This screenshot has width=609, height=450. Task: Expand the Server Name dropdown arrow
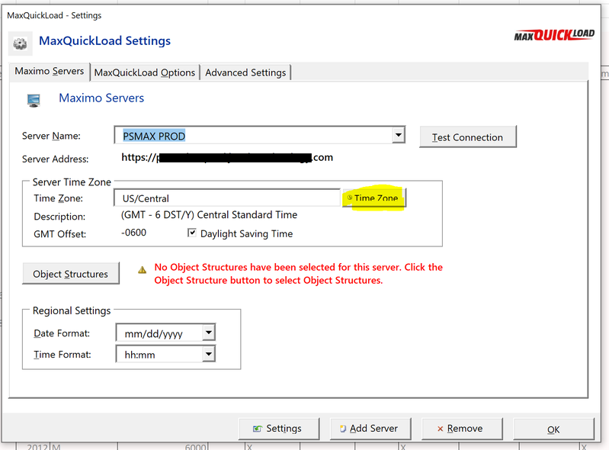tap(398, 135)
